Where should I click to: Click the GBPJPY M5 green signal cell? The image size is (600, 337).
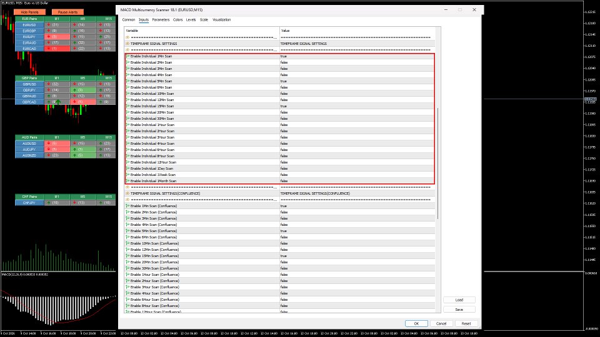[x=83, y=90]
